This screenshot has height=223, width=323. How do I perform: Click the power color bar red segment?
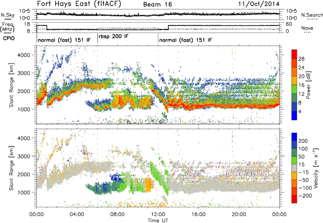(x=294, y=54)
